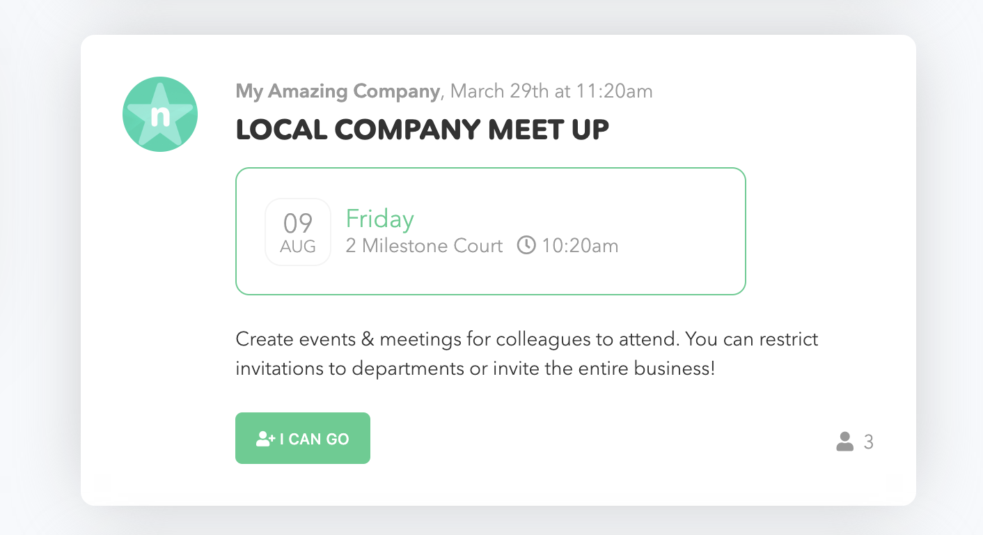Select the letter n inside the avatar
The height and width of the screenshot is (535, 983).
160,116
